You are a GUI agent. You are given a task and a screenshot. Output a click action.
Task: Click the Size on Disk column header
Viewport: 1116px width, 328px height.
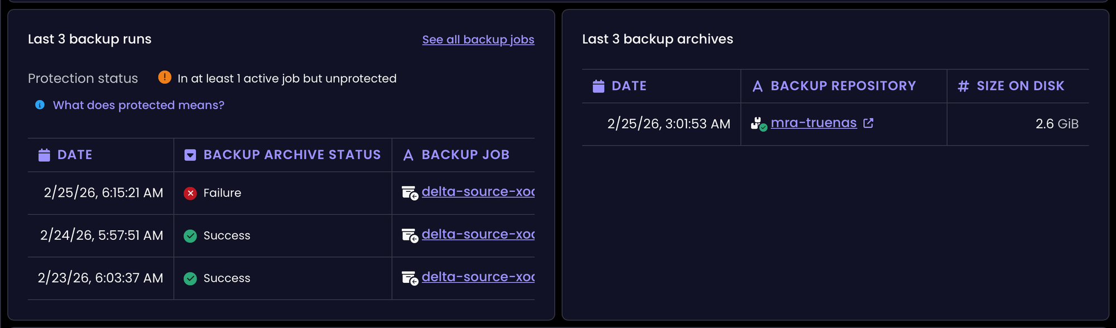pyautogui.click(x=1019, y=86)
